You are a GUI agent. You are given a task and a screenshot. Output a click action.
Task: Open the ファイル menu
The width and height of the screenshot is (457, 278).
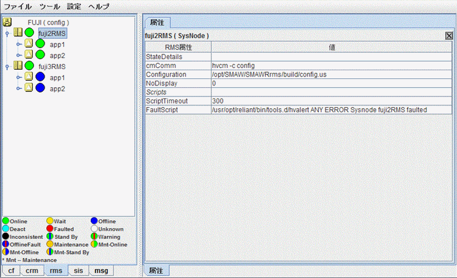[18, 6]
